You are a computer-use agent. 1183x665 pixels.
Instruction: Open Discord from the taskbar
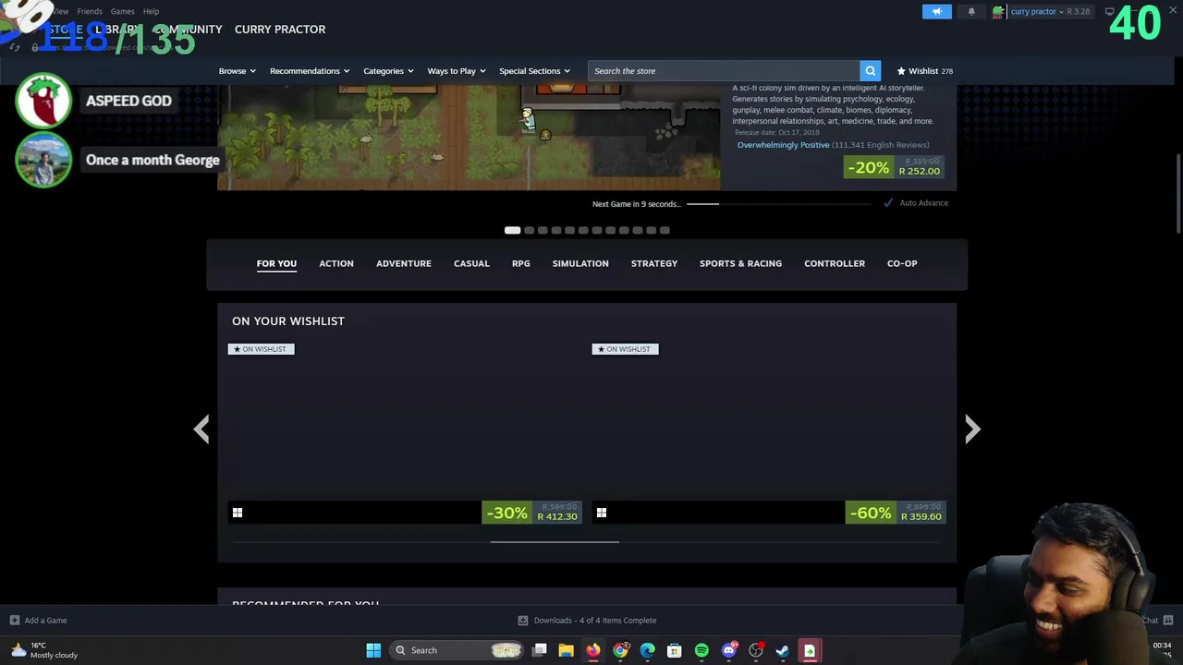[x=729, y=650]
